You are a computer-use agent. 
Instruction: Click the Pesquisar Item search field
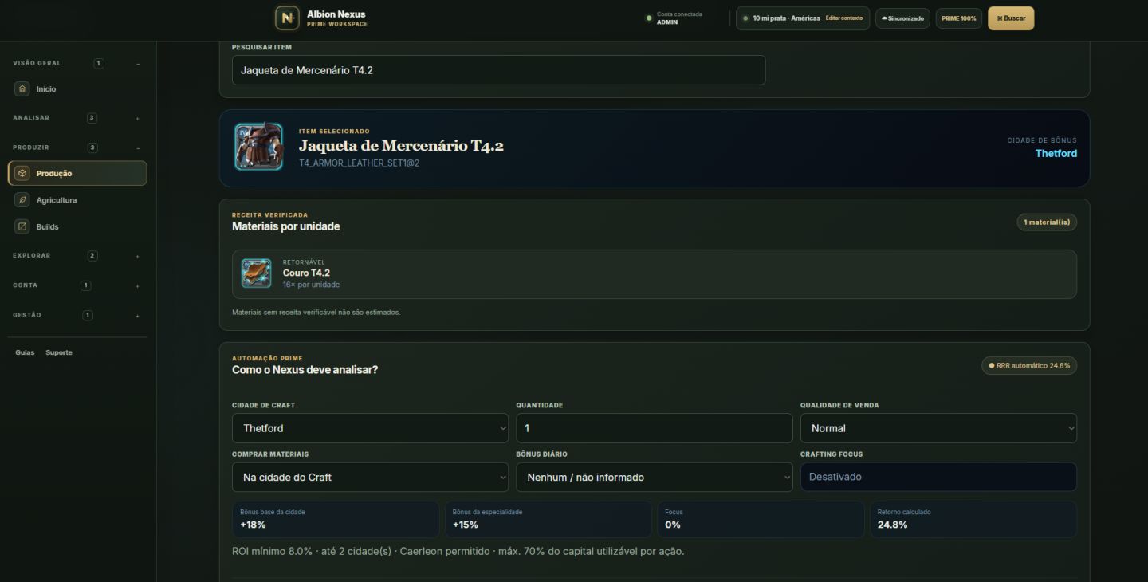click(x=498, y=70)
